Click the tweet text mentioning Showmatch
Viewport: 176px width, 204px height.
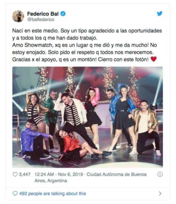coord(85,45)
